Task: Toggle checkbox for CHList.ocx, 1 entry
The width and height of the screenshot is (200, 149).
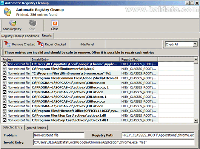Action: tap(5, 97)
